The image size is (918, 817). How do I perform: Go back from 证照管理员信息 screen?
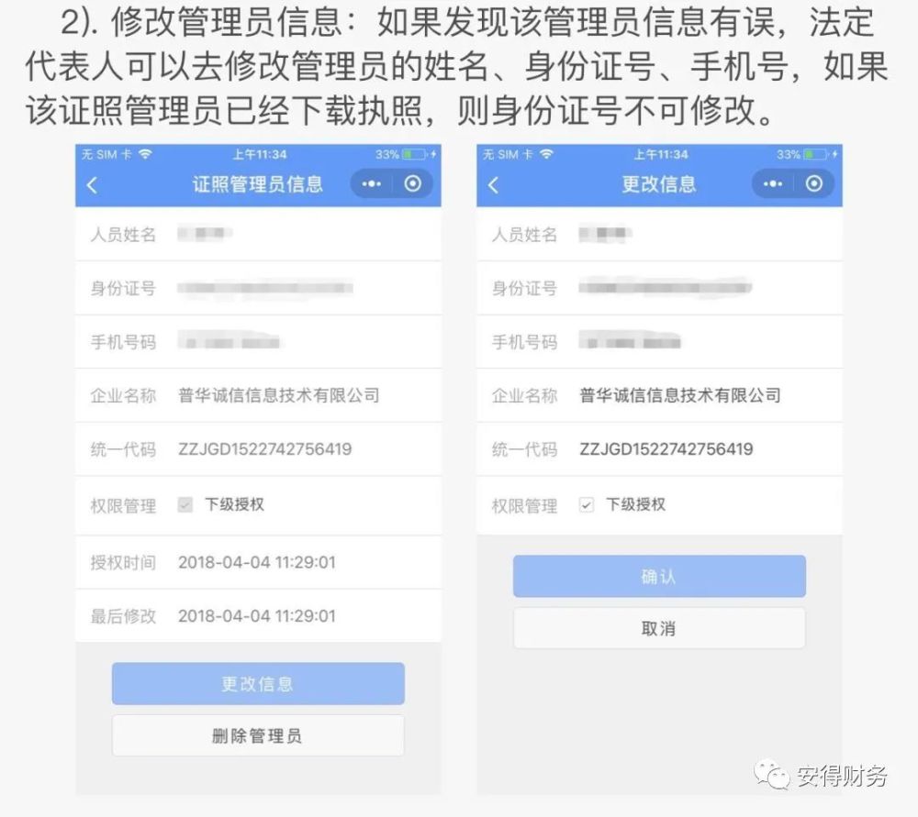92,185
